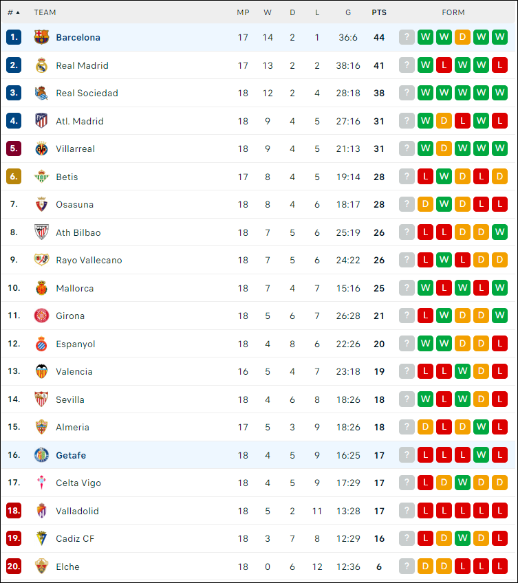518x583 pixels.
Task: Open the Getafe team link
Action: point(71,455)
